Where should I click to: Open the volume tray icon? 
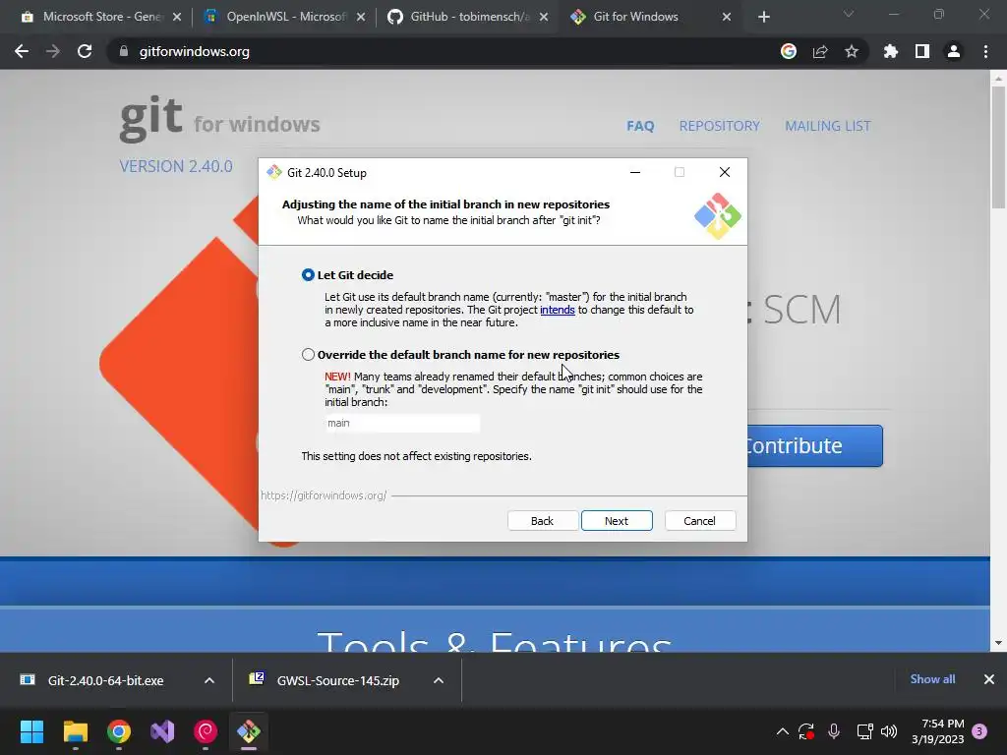(x=889, y=731)
